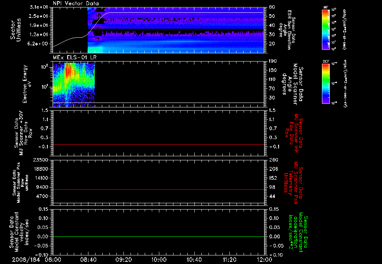Click the "60" sun elevation tick value
The height and width of the screenshot is (264, 382).
(272, 7)
